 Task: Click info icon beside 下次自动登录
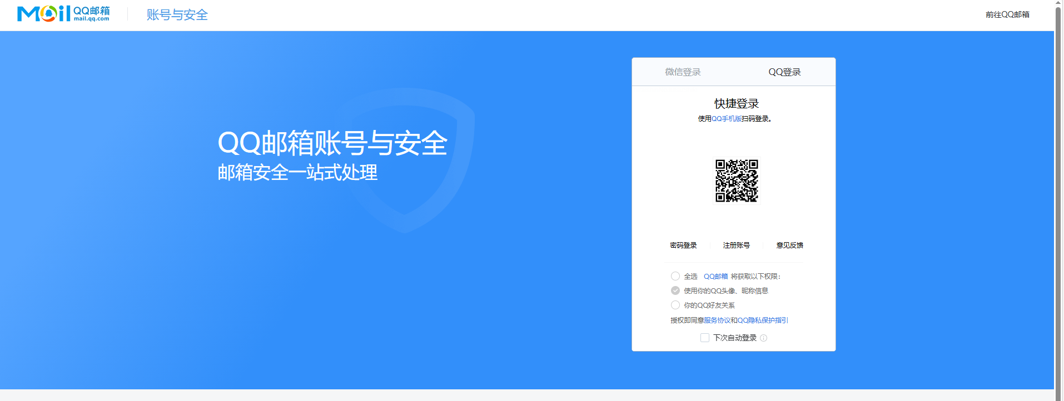pyautogui.click(x=764, y=338)
